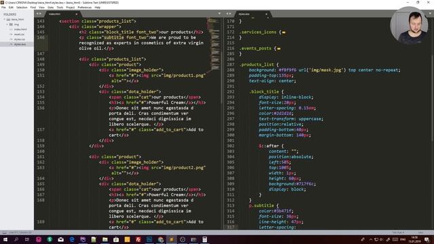The width and height of the screenshot is (434, 244).
Task: Click line number 287 in right gutter
Action: click(x=231, y=64)
